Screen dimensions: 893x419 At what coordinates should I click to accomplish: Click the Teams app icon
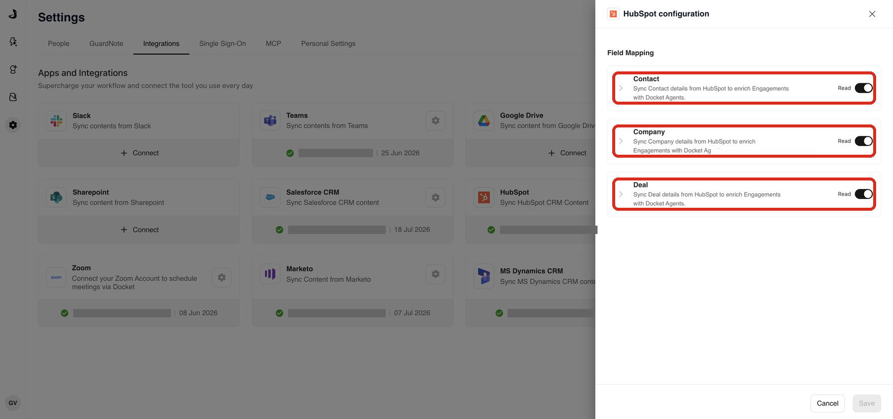[270, 120]
